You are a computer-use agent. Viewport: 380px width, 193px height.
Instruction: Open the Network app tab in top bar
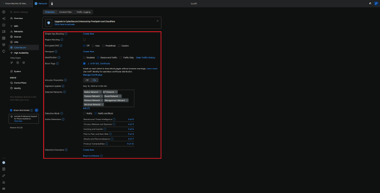point(41,4)
